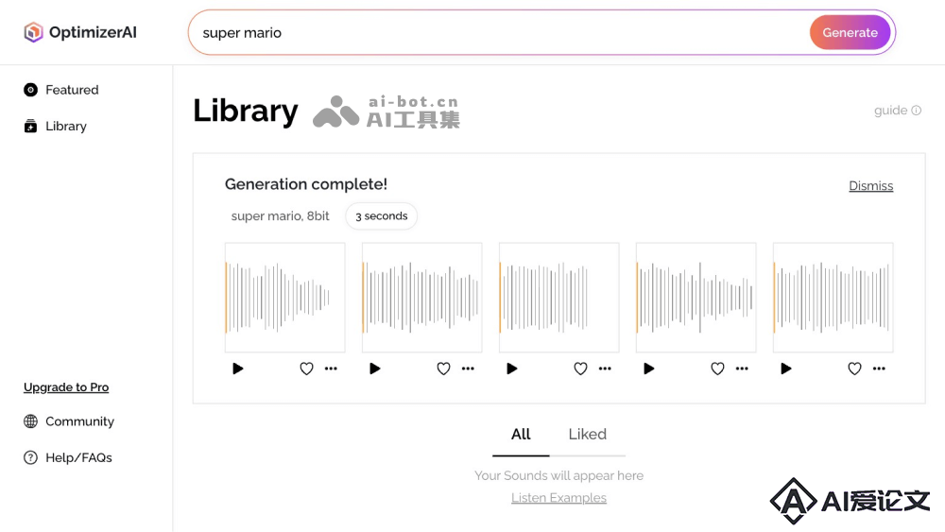Viewport: 945px width, 532px height.
Task: Like the second generated sound
Action: (443, 369)
